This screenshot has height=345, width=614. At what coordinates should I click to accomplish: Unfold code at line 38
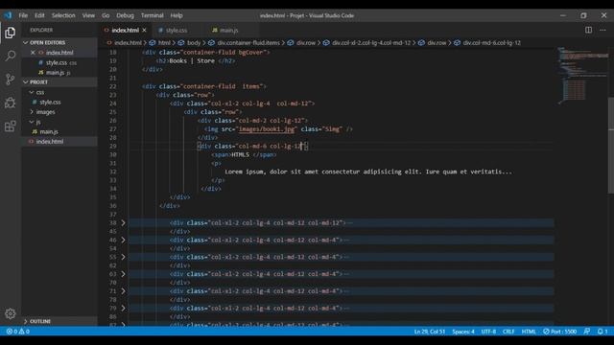pos(123,223)
